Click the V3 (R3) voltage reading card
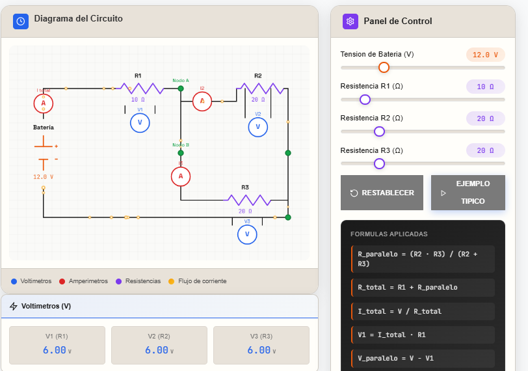This screenshot has width=528, height=371. pos(261,345)
